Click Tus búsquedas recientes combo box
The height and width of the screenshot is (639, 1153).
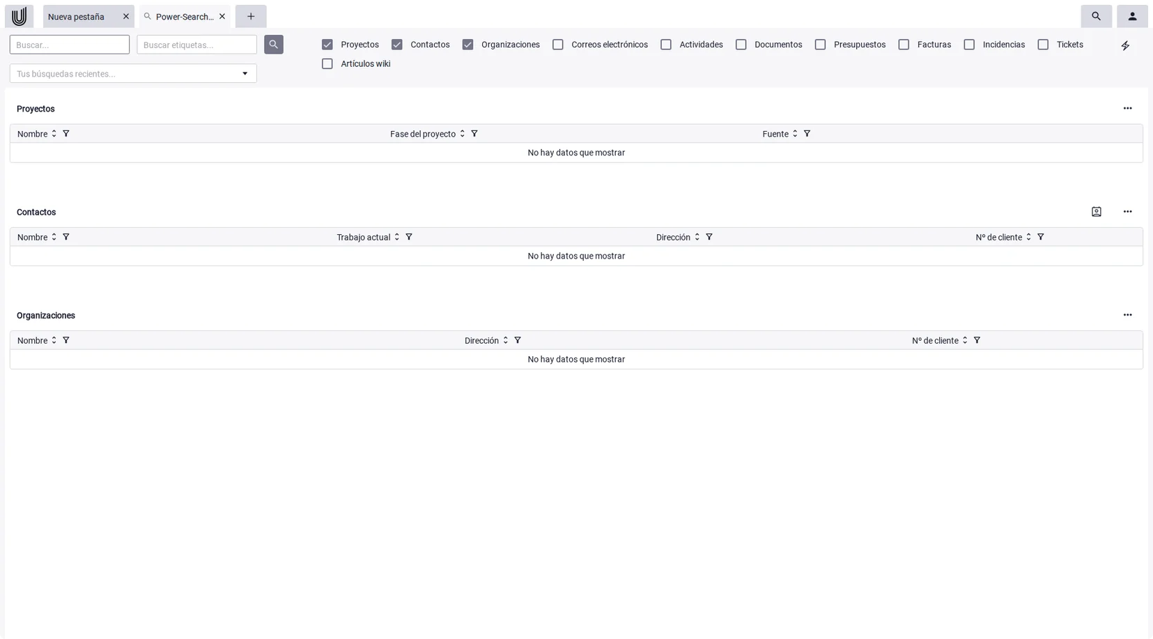133,74
